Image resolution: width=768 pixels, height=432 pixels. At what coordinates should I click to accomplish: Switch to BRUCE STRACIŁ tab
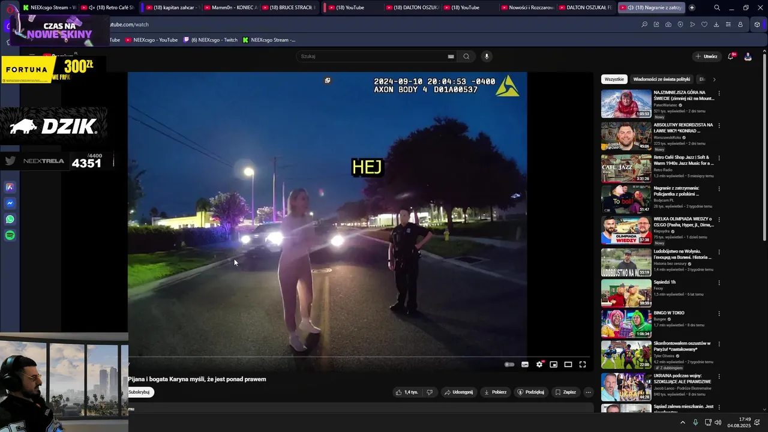coord(289,8)
